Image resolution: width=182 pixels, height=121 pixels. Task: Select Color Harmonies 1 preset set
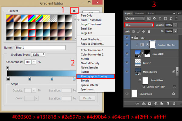(92, 50)
